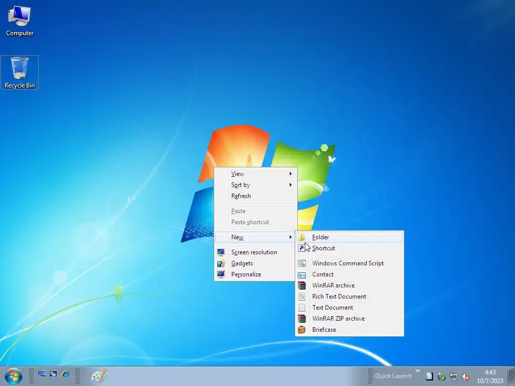515x386 pixels.
Task: Create a new WinRAR archive
Action: 350,285
